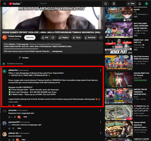
Task: Like the video with 240 likes
Action: coord(45,38)
